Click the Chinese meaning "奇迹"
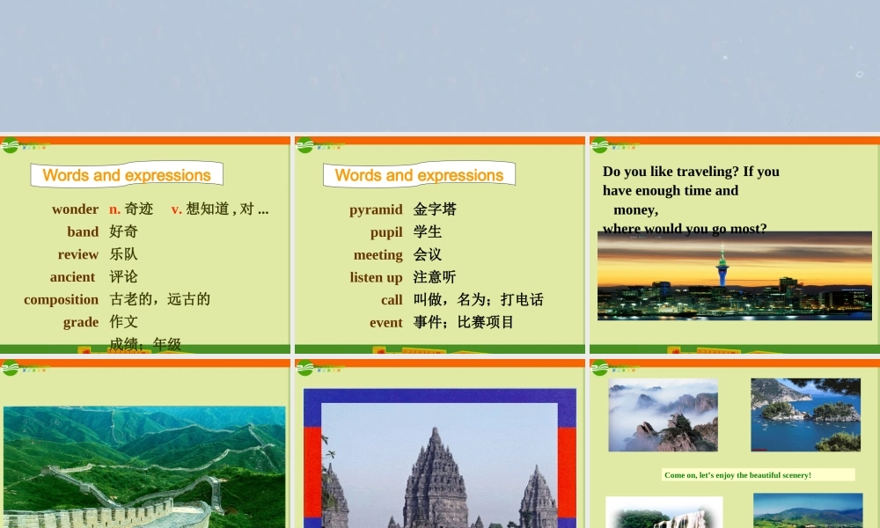Viewport: 880px width, 528px height. 139,209
